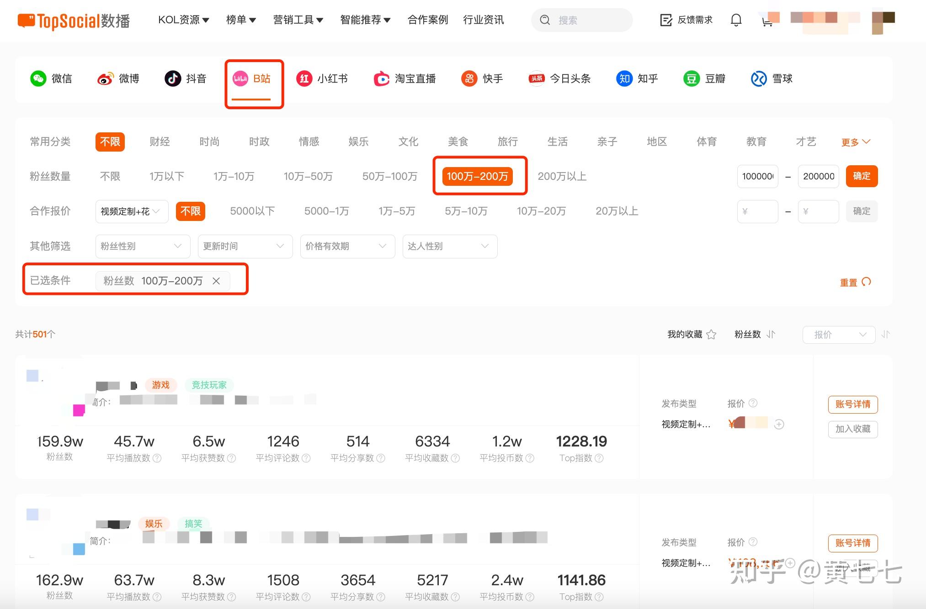Click 账号详情 for the 159.9w account
The image size is (926, 609).
(x=853, y=404)
